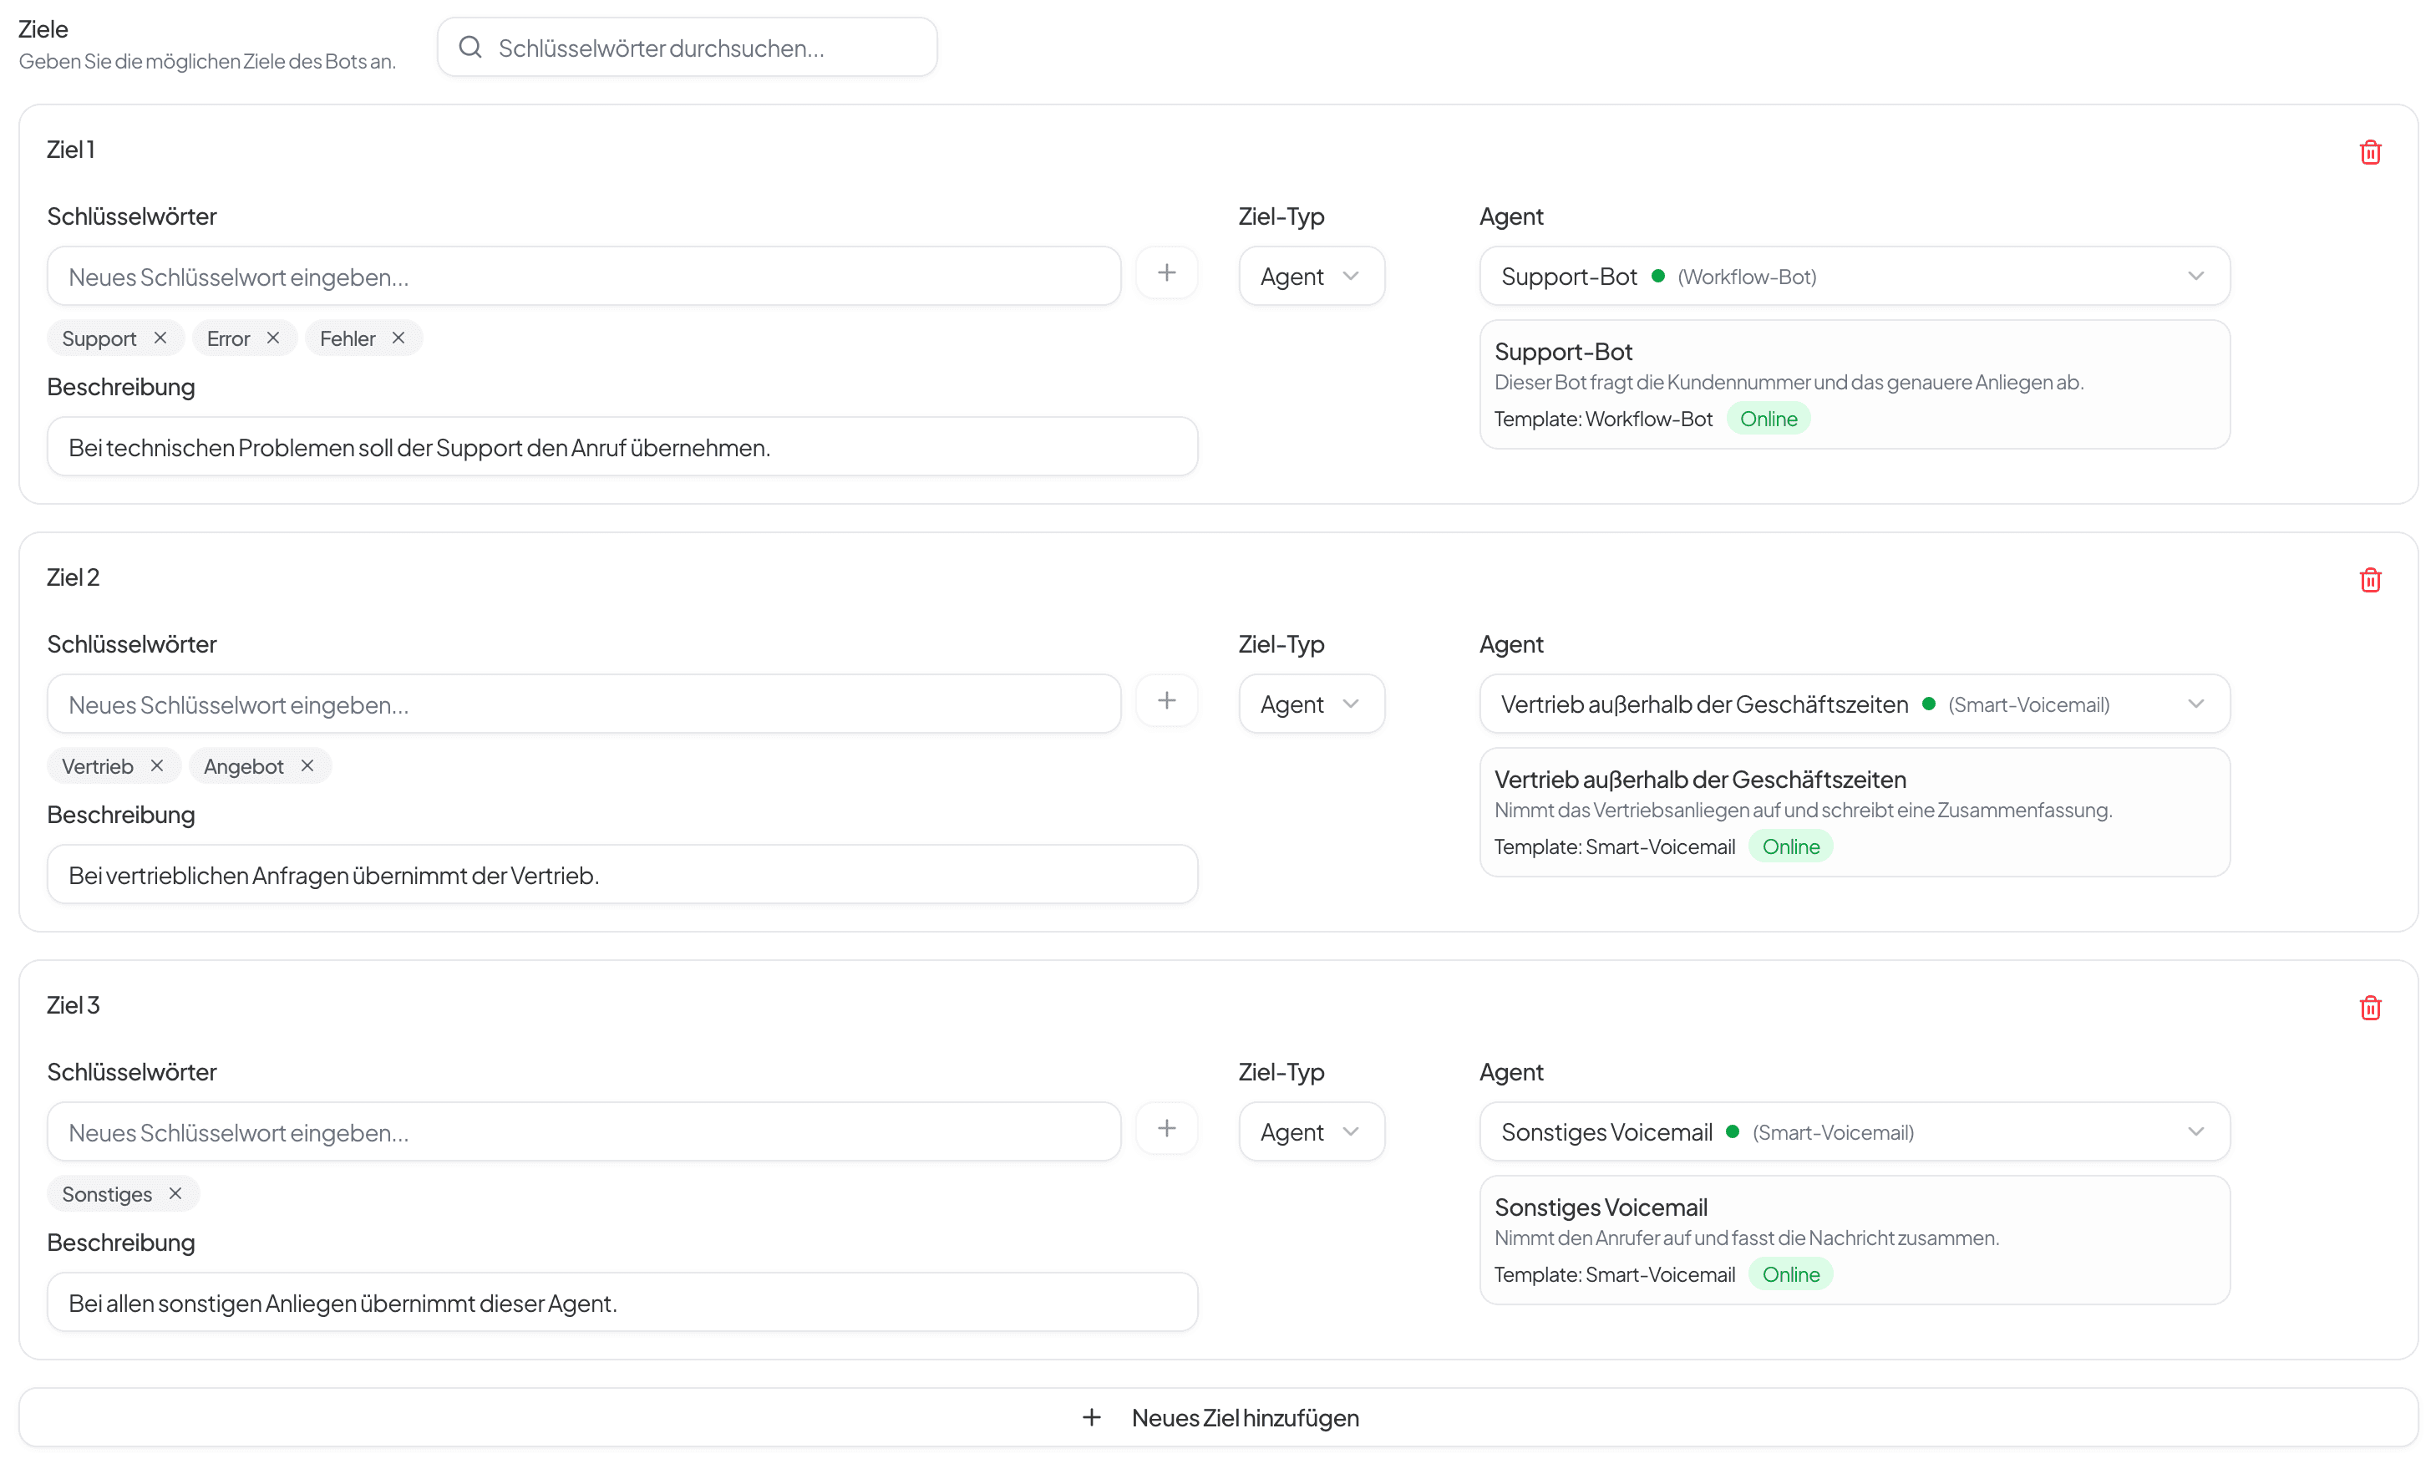Remove the Sonstiges keyword tag

pos(175,1194)
